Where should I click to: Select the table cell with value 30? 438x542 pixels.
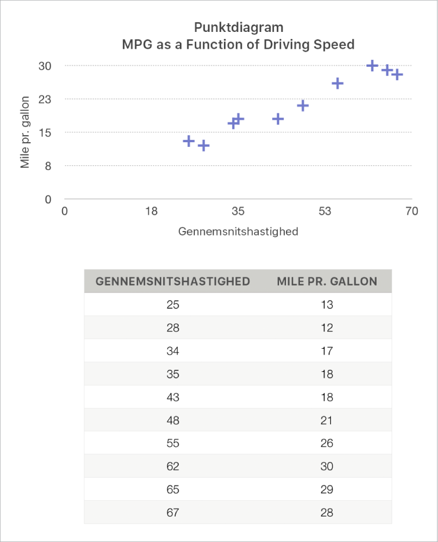(327, 467)
